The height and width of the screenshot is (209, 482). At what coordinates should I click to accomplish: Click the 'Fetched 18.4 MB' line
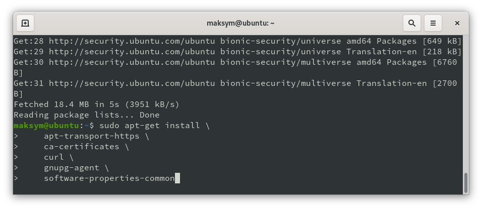(96, 104)
